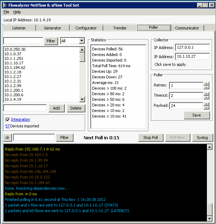Click the 'Reply from 192.168.7.1 in 62 ms' log line

coord(33,149)
